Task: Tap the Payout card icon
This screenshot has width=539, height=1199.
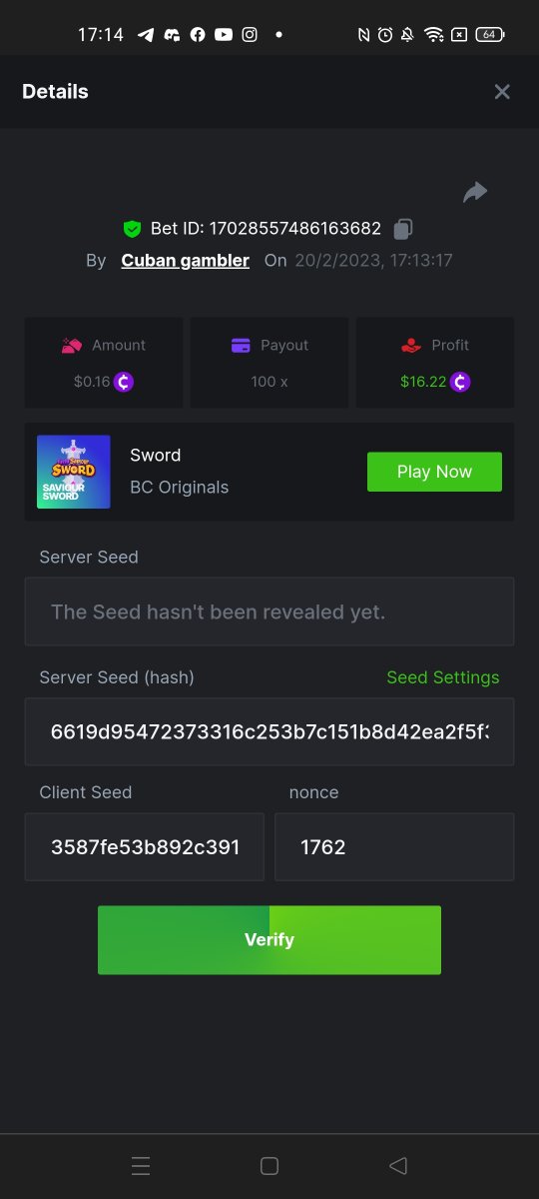Action: 241,345
